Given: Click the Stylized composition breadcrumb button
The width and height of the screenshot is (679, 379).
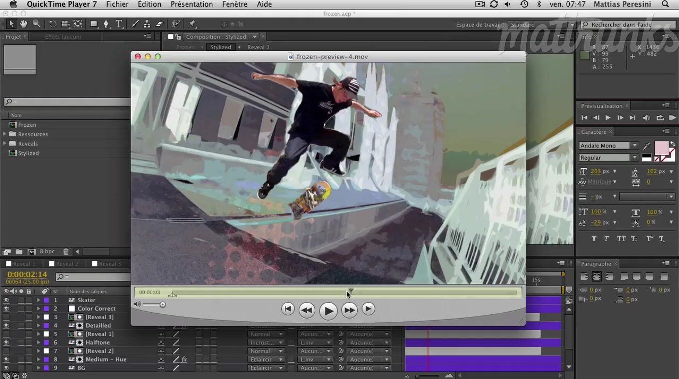Looking at the screenshot, I should click(220, 47).
